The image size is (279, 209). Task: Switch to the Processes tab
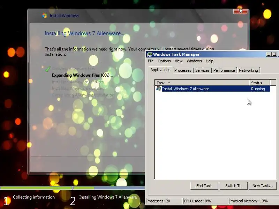(183, 70)
